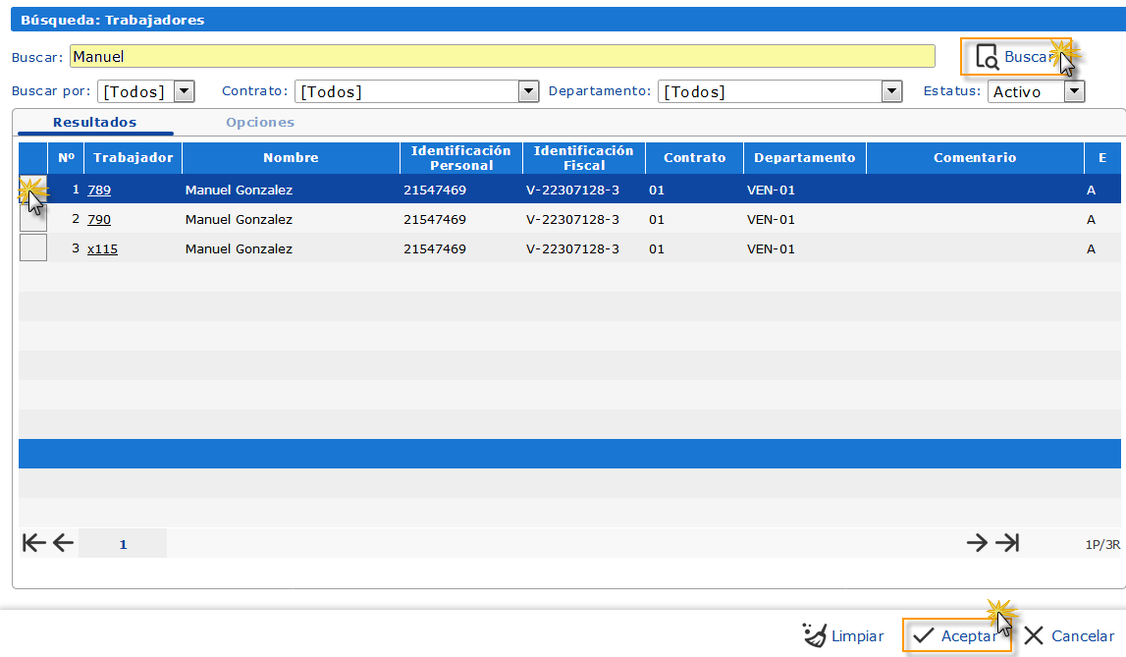The image size is (1126, 657).
Task: Open worker link x115
Action: 102,249
